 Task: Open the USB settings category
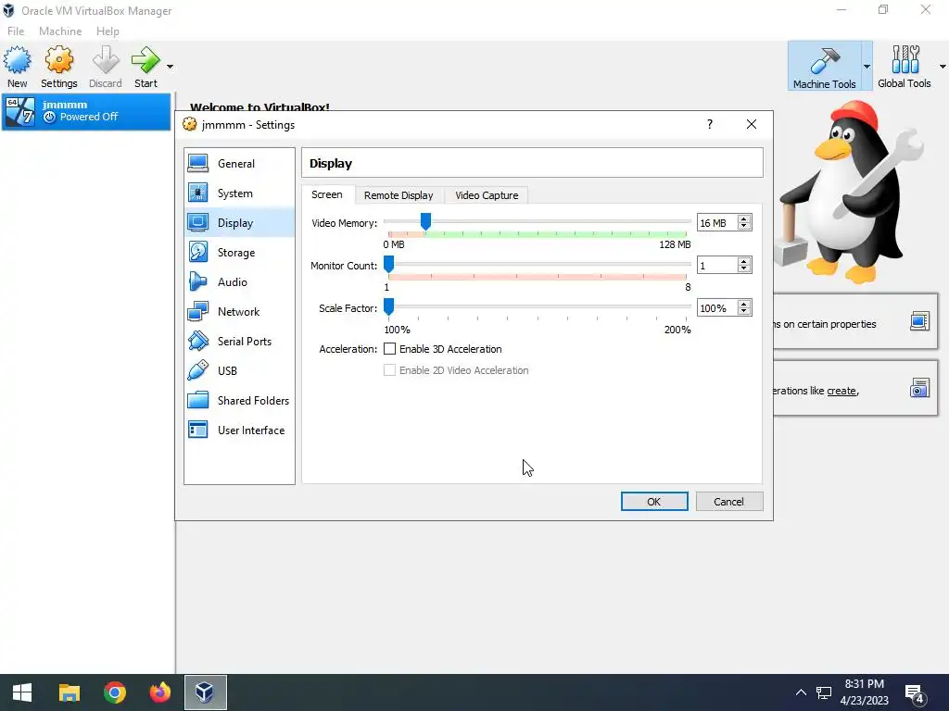coord(240,370)
